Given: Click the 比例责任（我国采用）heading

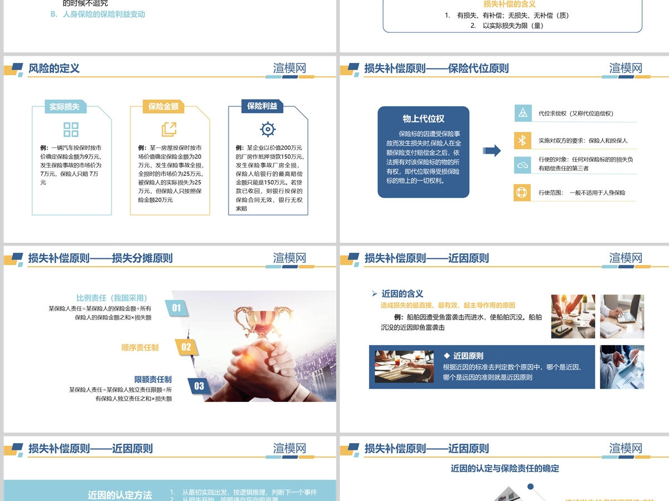Looking at the screenshot, I should pyautogui.click(x=114, y=298).
